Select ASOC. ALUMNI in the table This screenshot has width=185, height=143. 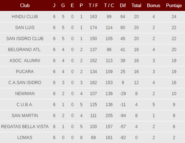[x=25, y=61]
